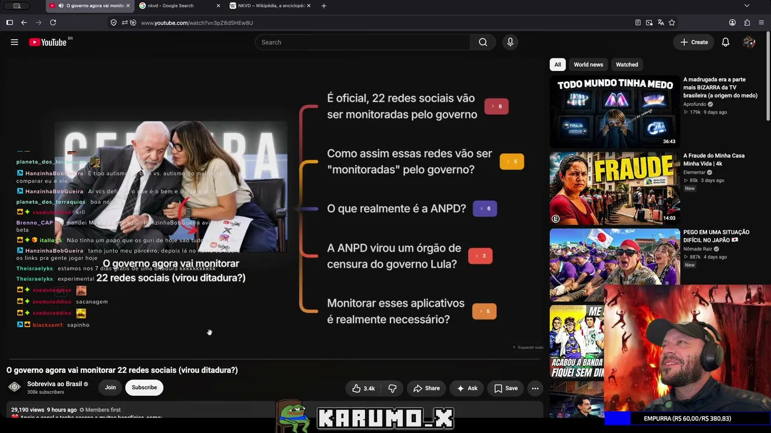
Task: Open the browser account profile icon
Action: point(732,23)
